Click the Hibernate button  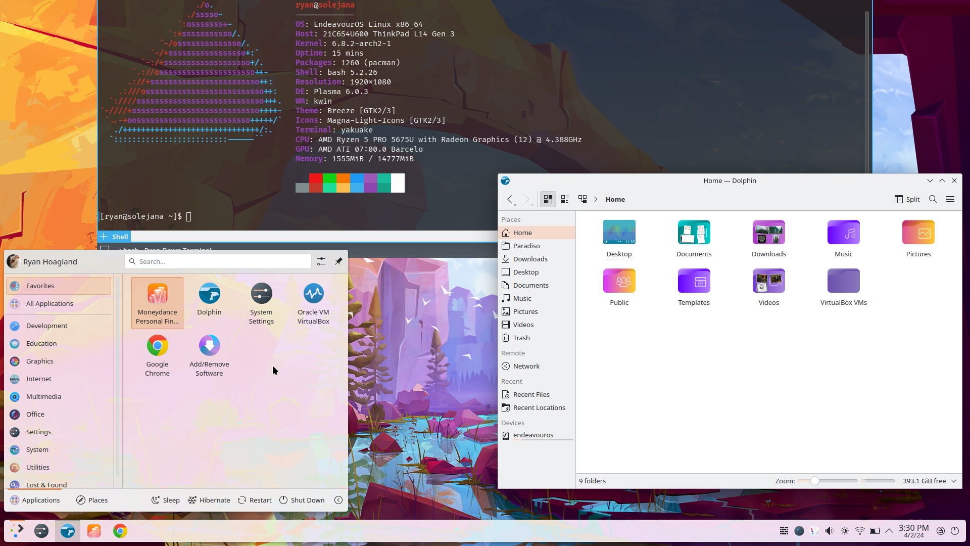click(209, 500)
